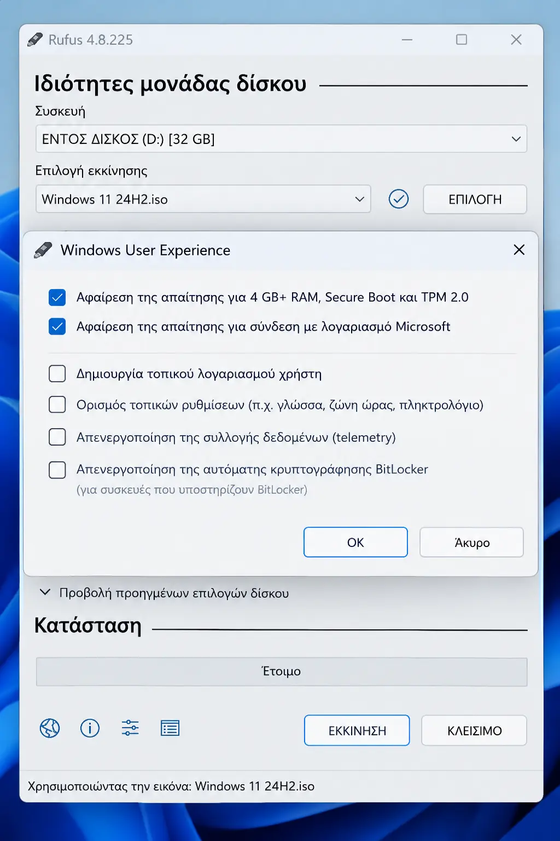Open the Windows 11 24H2.iso boot selection dropdown

tap(203, 199)
